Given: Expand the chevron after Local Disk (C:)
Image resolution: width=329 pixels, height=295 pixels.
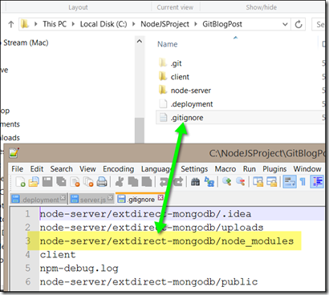Looking at the screenshot, I should (x=134, y=24).
